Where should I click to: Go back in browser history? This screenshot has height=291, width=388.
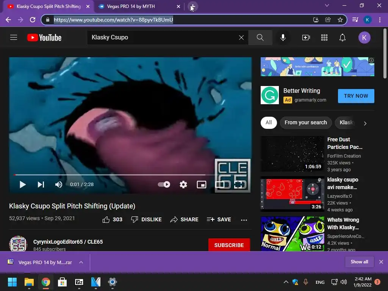pos(8,20)
